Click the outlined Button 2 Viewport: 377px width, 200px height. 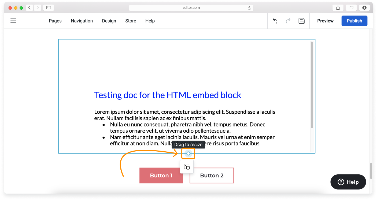pyautogui.click(x=212, y=176)
